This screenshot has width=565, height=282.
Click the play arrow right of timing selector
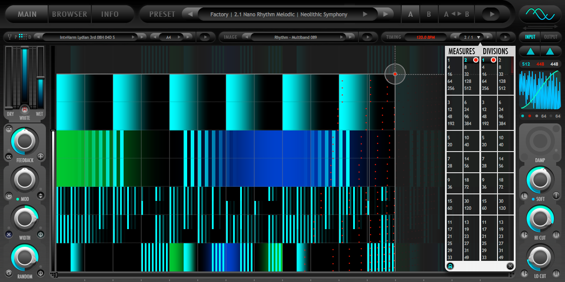coord(506,37)
